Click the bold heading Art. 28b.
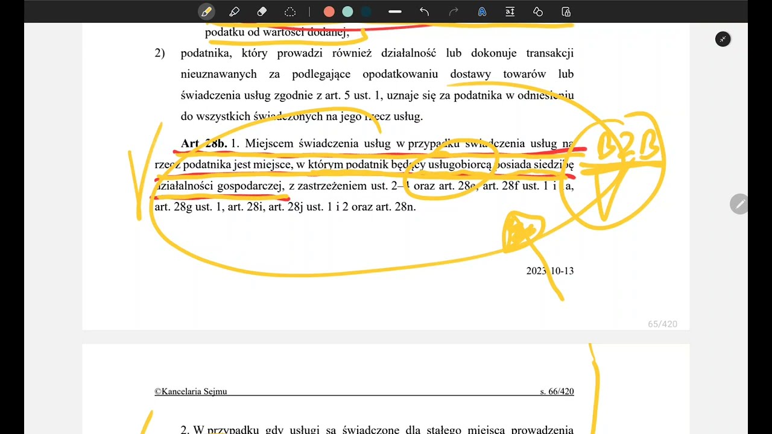772x434 pixels. (x=204, y=143)
